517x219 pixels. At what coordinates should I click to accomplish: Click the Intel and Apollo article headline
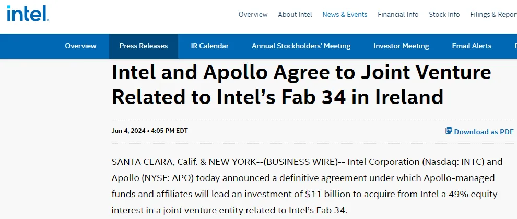tap(301, 85)
